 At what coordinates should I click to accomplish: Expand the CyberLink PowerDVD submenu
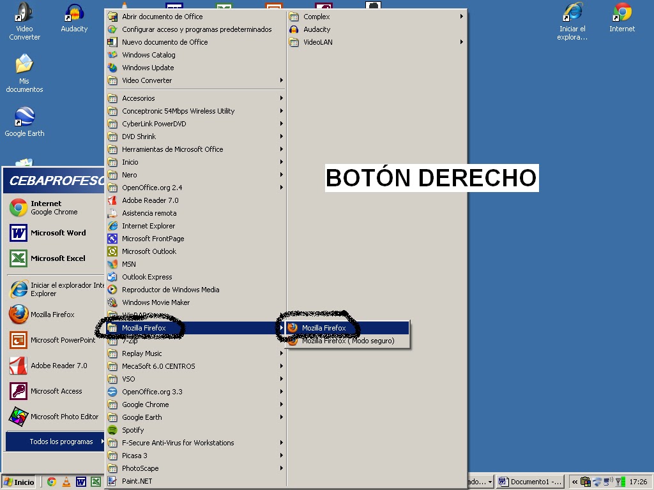coord(196,124)
